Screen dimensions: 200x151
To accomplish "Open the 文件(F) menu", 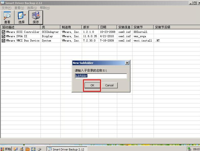I will [6, 8].
